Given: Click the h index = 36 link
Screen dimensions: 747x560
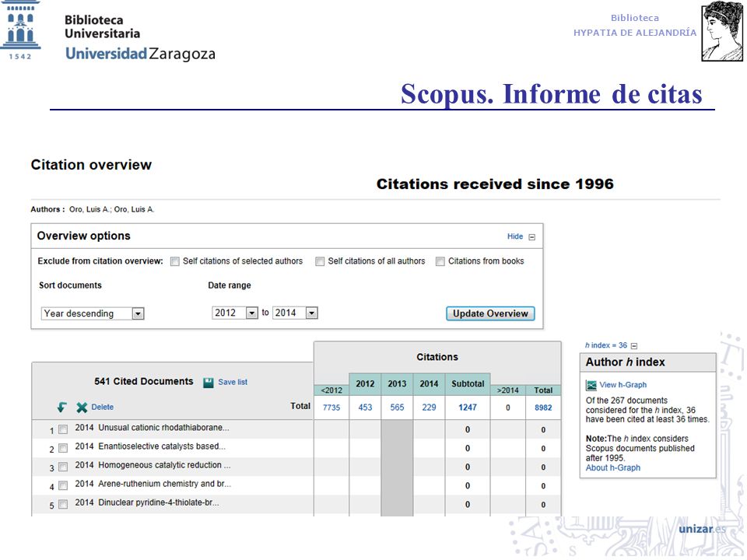Looking at the screenshot, I should pyautogui.click(x=606, y=345).
